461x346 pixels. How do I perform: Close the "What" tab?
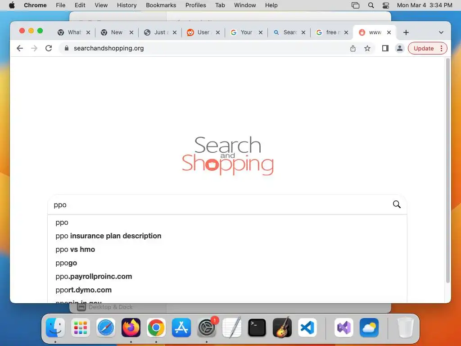coord(88,32)
